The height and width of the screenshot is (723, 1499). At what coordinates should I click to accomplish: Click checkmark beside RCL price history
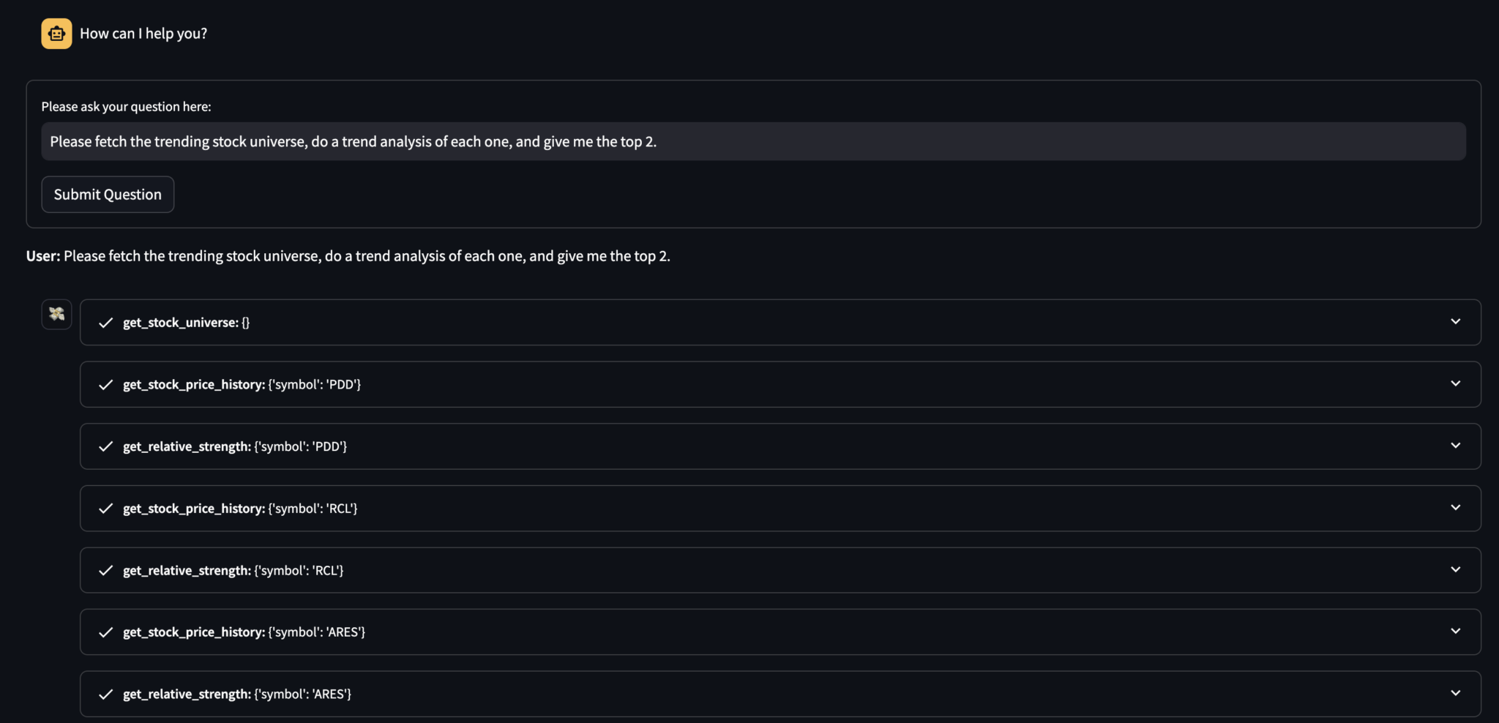point(105,509)
